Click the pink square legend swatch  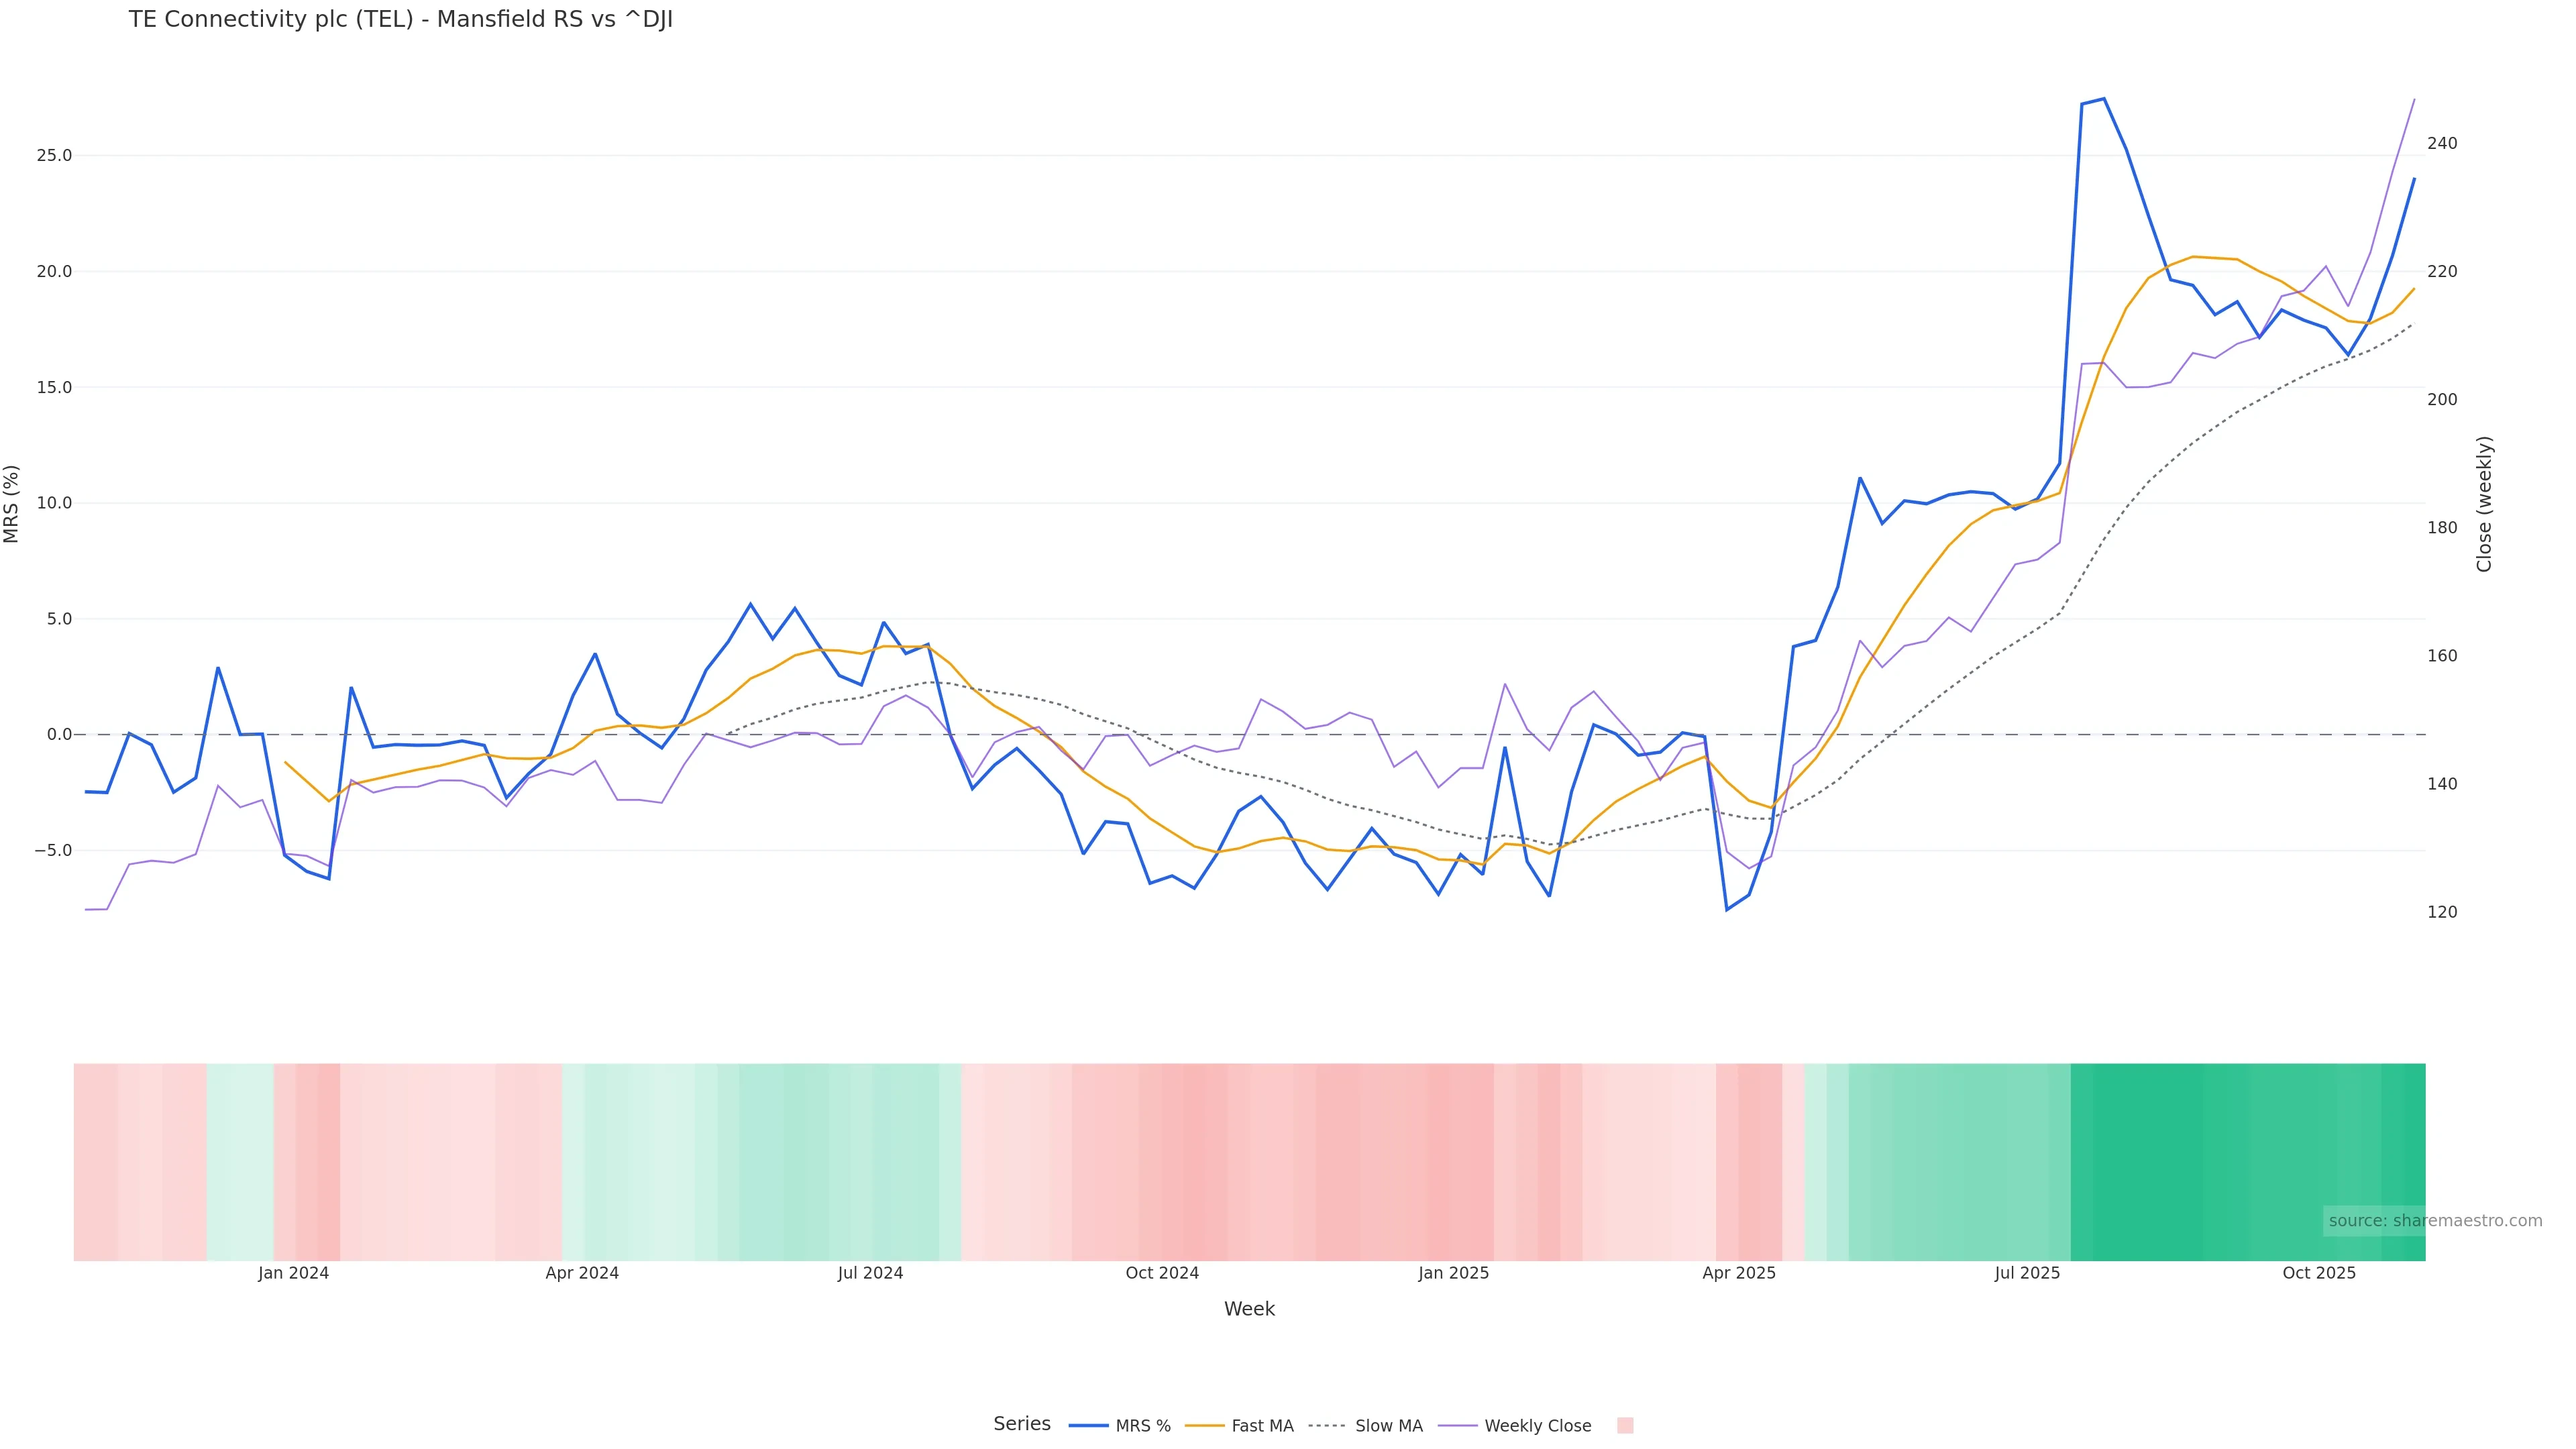click(x=1625, y=1426)
